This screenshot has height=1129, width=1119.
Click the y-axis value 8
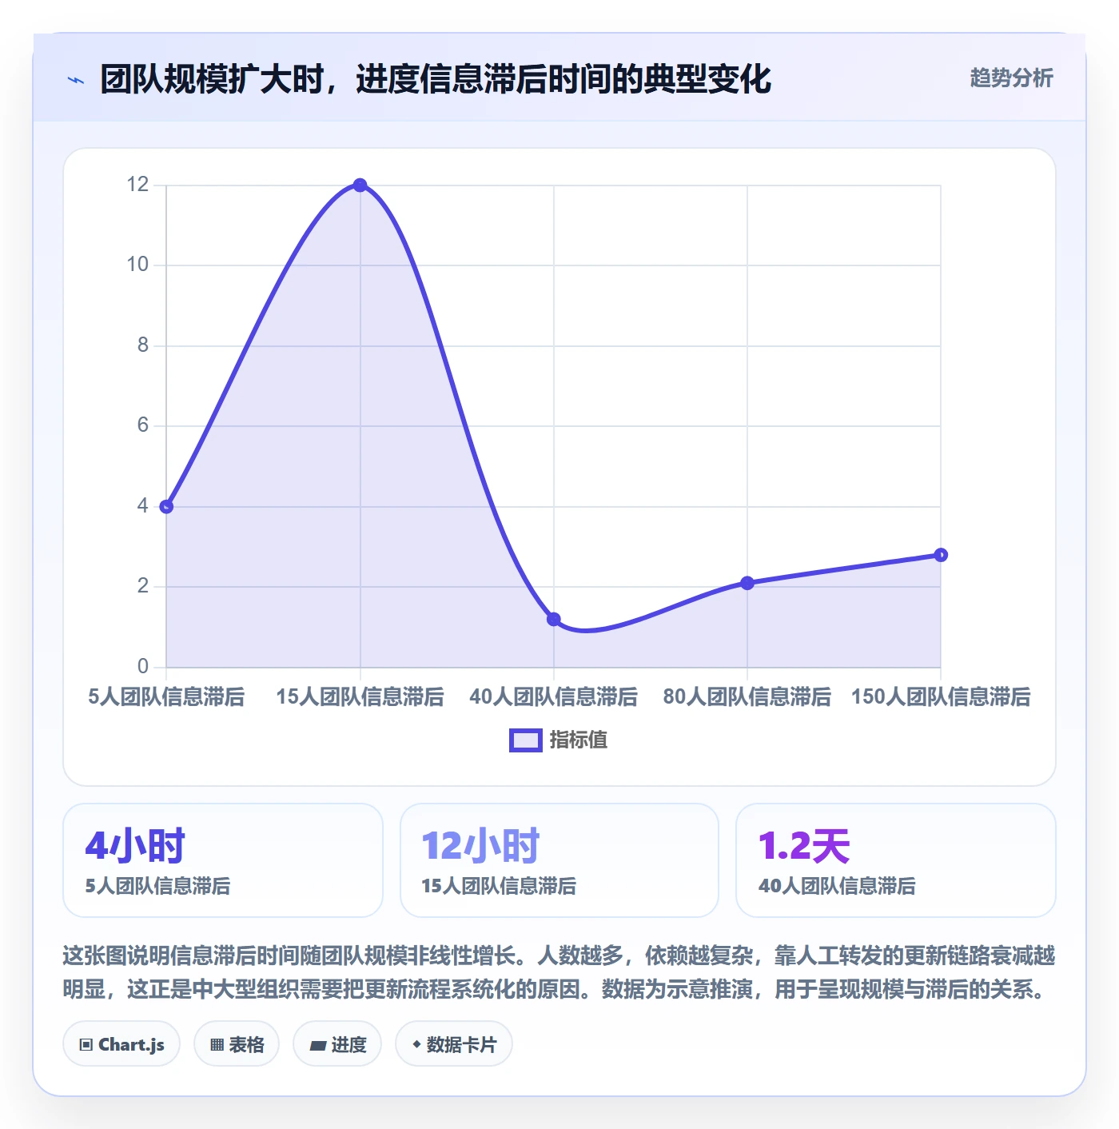pyautogui.click(x=143, y=345)
